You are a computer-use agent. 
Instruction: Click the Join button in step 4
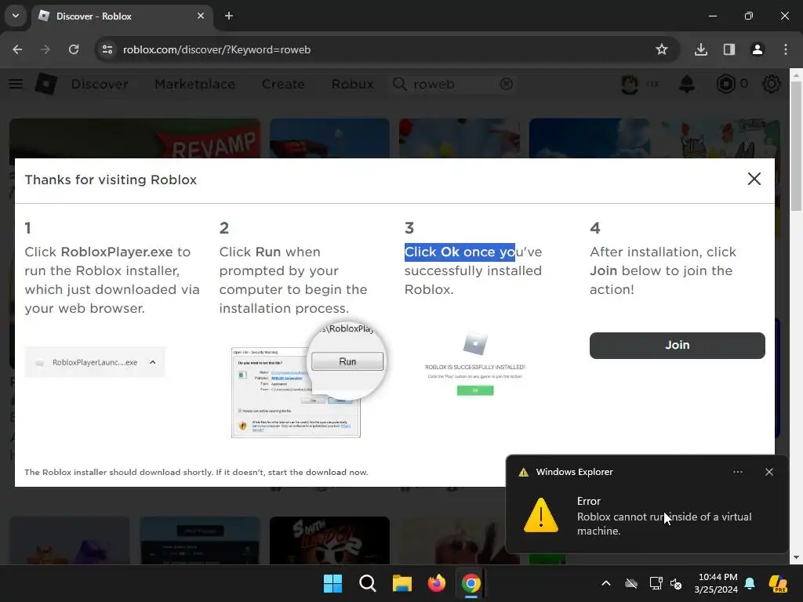coord(677,345)
